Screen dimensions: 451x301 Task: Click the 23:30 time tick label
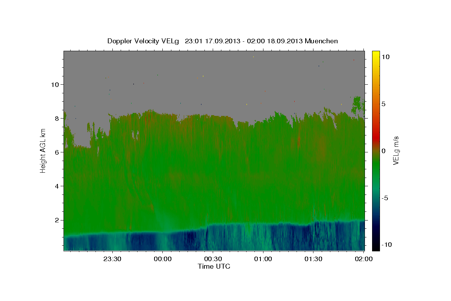[x=112, y=259]
